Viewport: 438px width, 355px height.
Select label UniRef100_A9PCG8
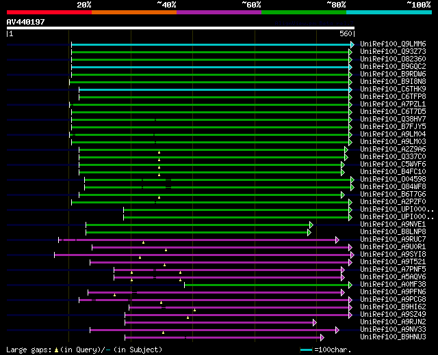point(393,300)
